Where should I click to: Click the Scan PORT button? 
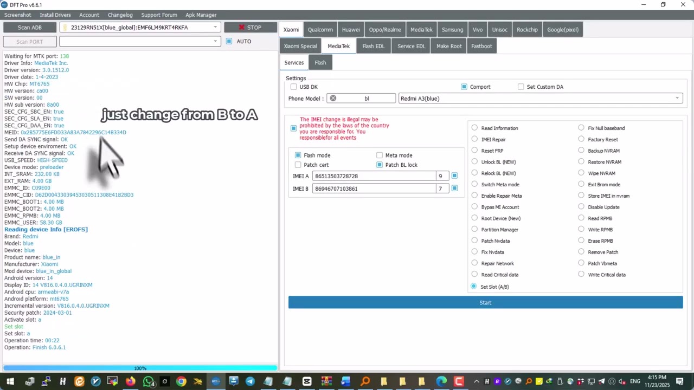tap(29, 42)
